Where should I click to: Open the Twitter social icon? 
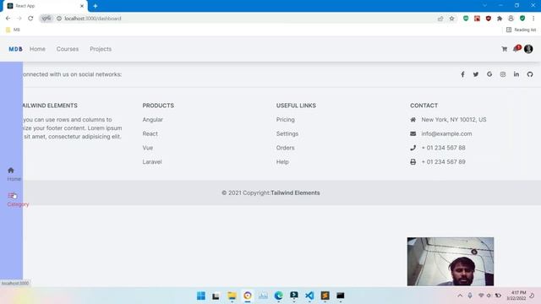[x=476, y=74]
